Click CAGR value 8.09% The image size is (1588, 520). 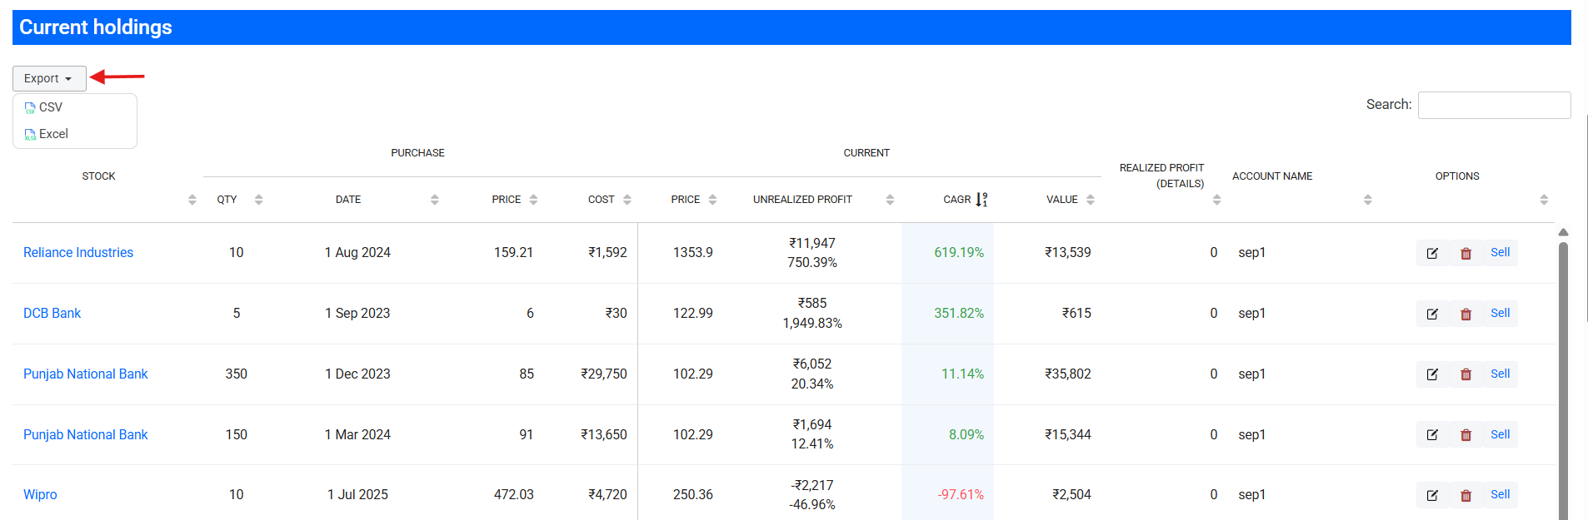tap(966, 434)
